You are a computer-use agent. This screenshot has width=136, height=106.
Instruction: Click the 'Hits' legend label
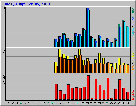coord(133,11)
